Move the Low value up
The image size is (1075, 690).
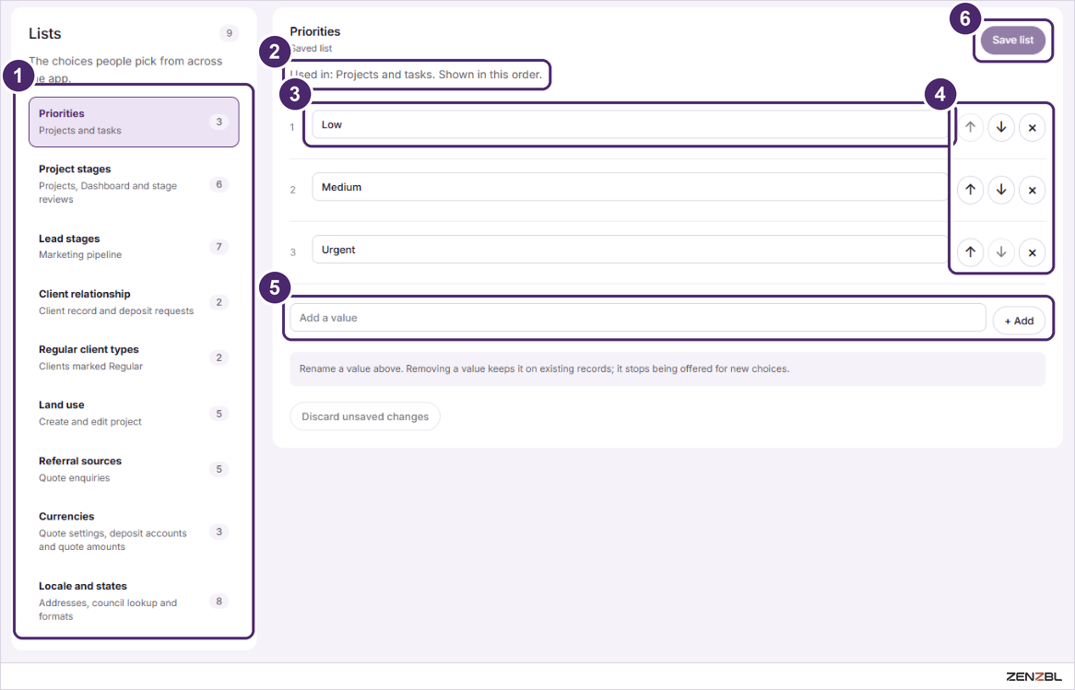[970, 127]
